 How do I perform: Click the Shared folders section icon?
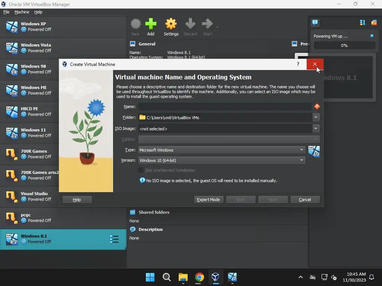(x=132, y=212)
